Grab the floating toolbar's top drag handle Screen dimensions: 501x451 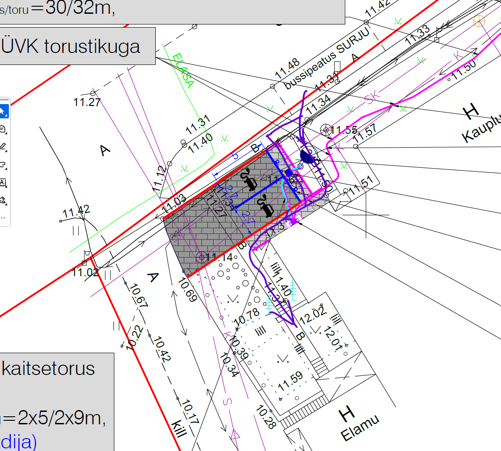point(4,99)
